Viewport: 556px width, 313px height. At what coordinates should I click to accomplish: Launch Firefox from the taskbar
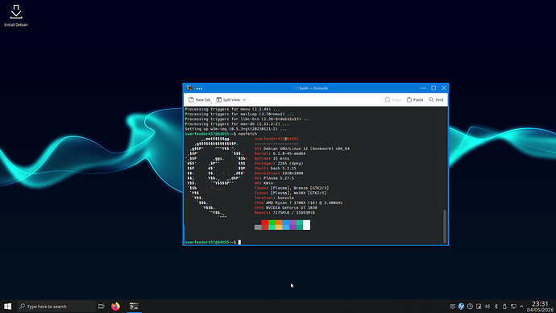[x=115, y=307]
